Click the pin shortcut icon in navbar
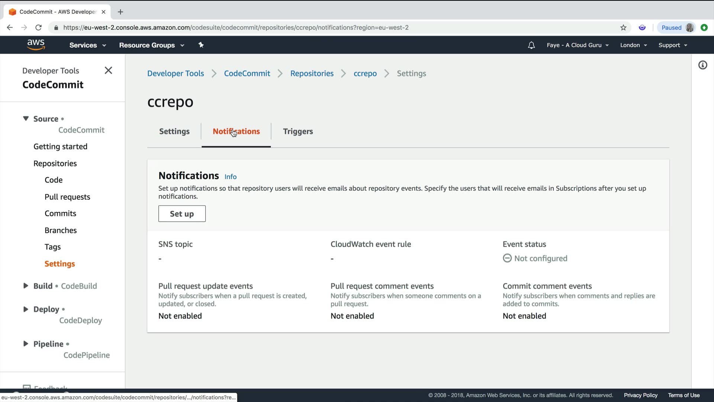The width and height of the screenshot is (714, 402). 201,45
